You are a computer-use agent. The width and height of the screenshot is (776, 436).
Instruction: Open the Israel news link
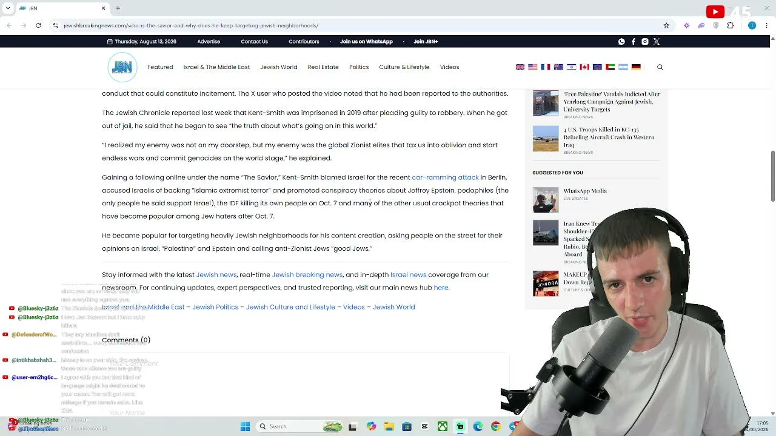[x=408, y=275]
